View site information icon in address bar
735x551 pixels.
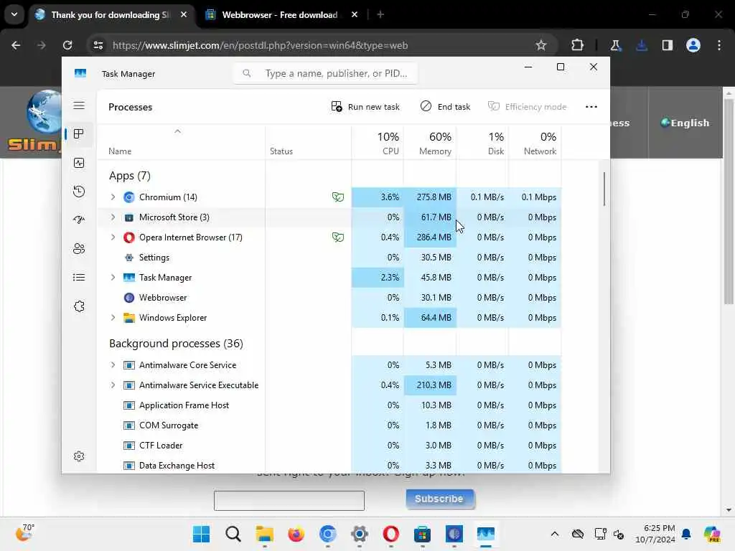[x=98, y=45]
